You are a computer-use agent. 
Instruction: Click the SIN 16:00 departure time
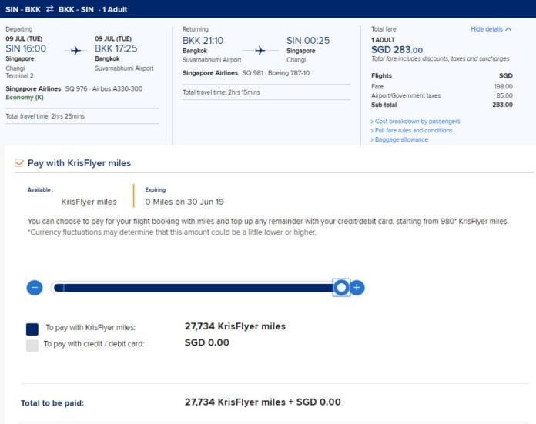pyautogui.click(x=26, y=48)
